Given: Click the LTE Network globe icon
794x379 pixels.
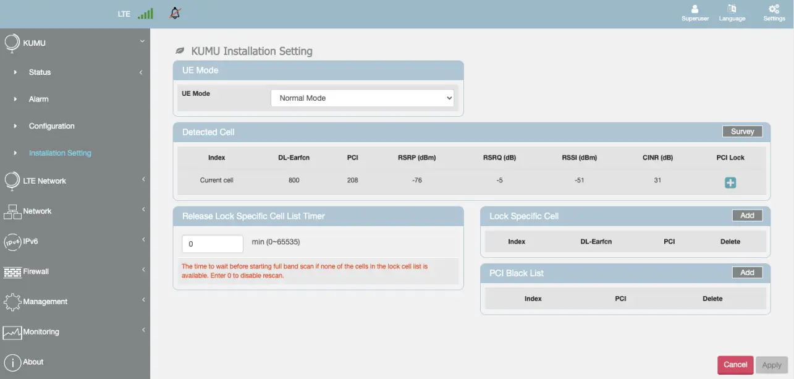Looking at the screenshot, I should click(12, 181).
